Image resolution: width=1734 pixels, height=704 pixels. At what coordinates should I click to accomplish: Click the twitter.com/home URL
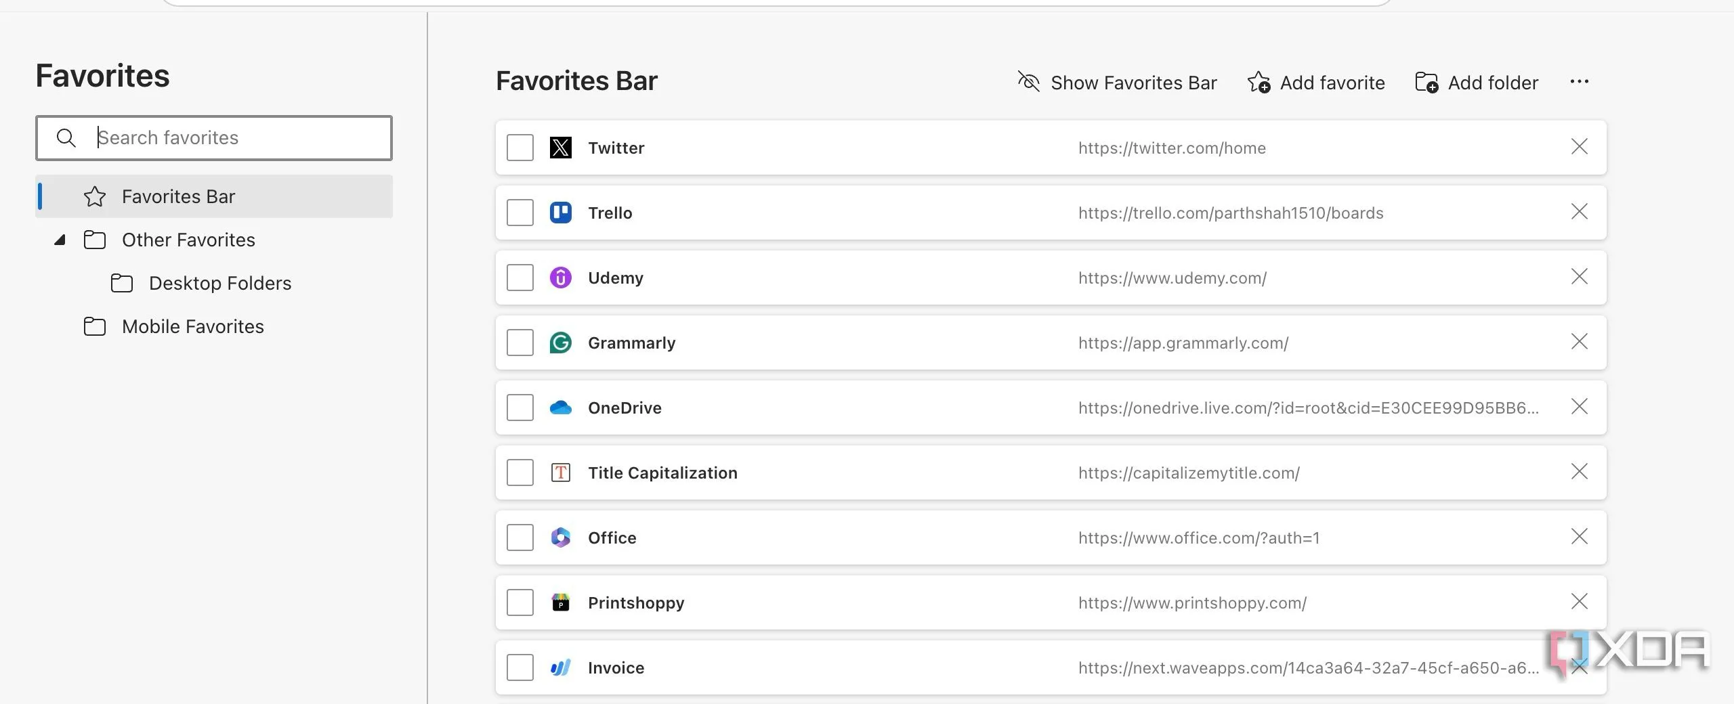pyautogui.click(x=1172, y=148)
